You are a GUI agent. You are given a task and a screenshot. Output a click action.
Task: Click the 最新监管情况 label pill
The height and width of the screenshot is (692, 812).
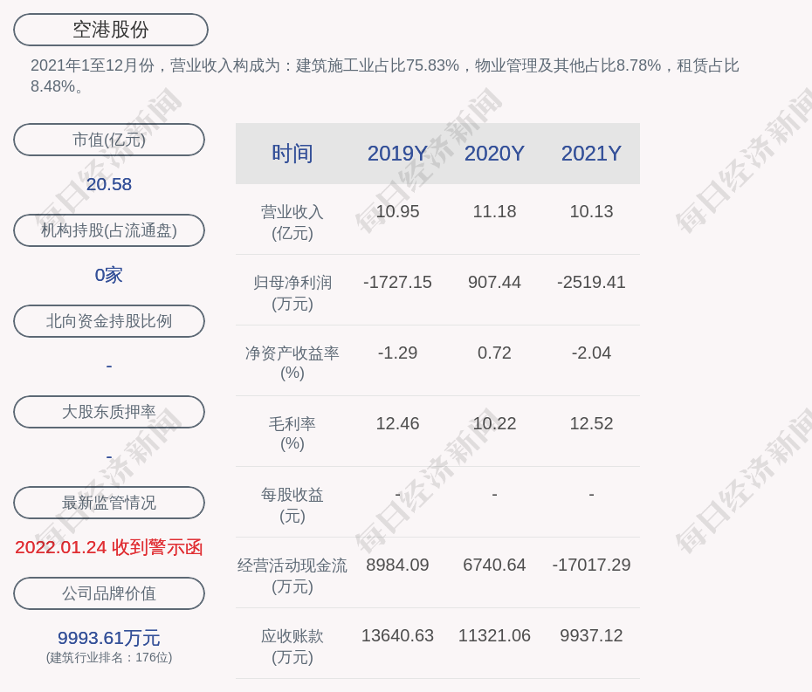click(x=109, y=503)
